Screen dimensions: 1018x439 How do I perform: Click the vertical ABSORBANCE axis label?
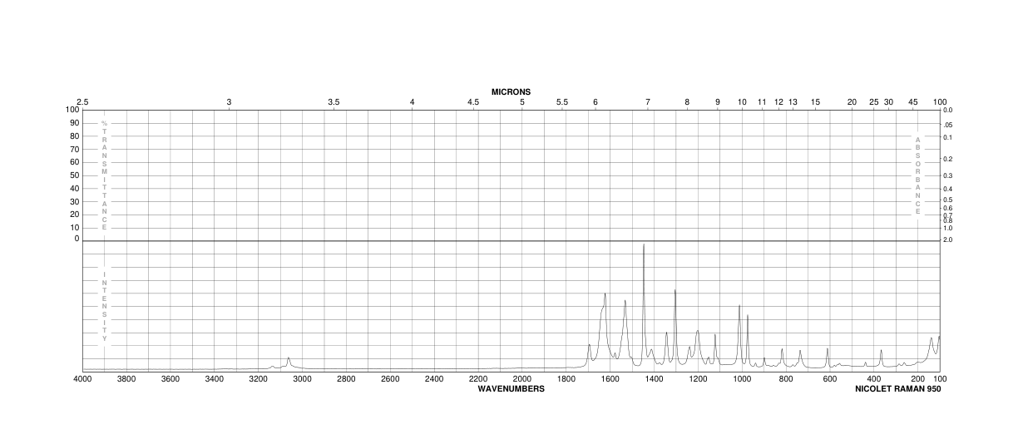click(x=918, y=175)
